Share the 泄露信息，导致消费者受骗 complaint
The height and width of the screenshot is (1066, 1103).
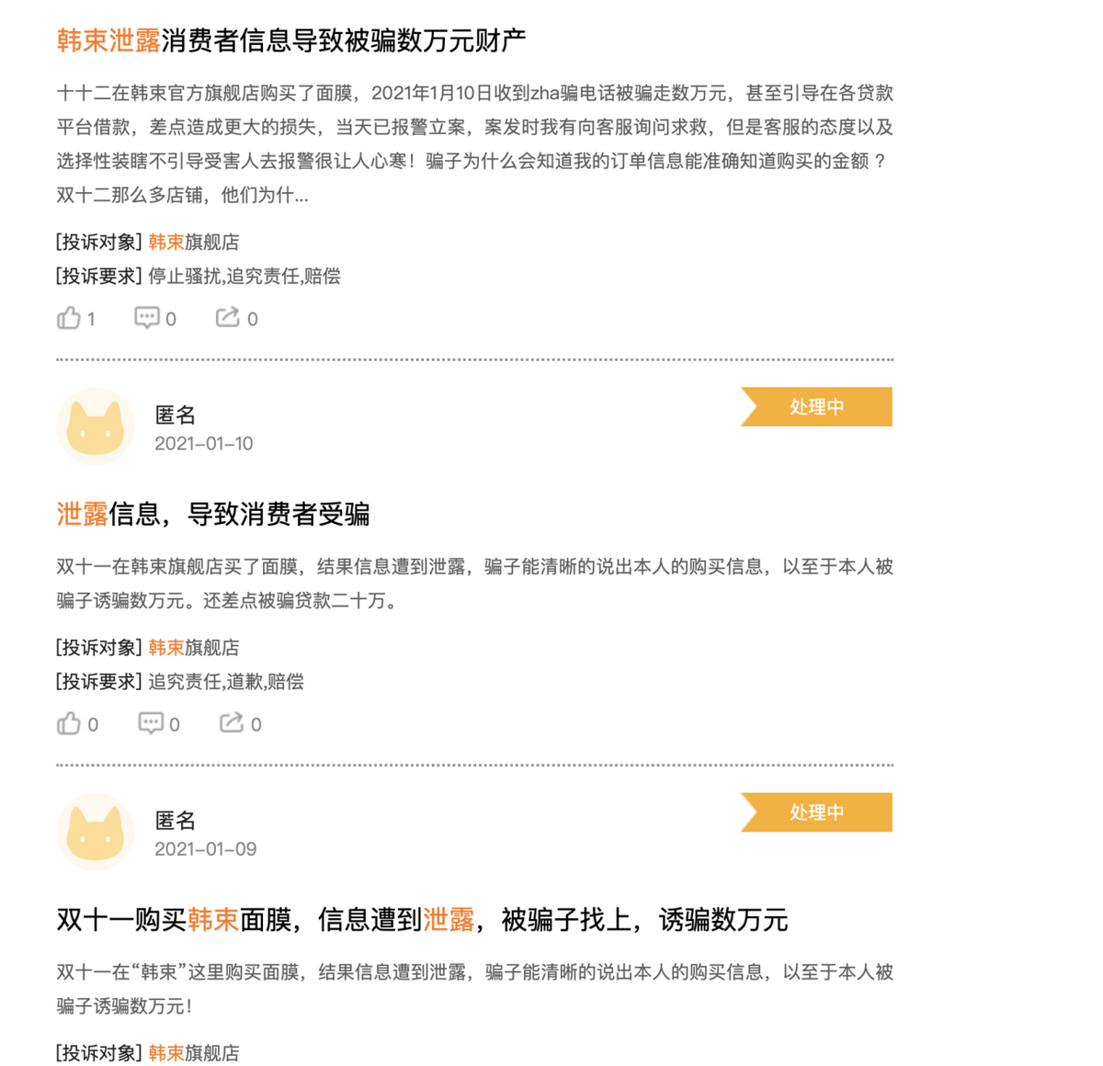pyautogui.click(x=231, y=724)
